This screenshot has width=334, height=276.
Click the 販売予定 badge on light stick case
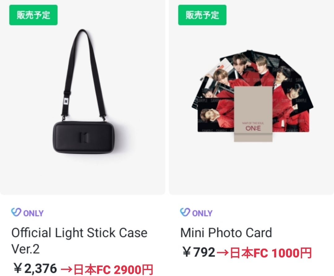(33, 15)
